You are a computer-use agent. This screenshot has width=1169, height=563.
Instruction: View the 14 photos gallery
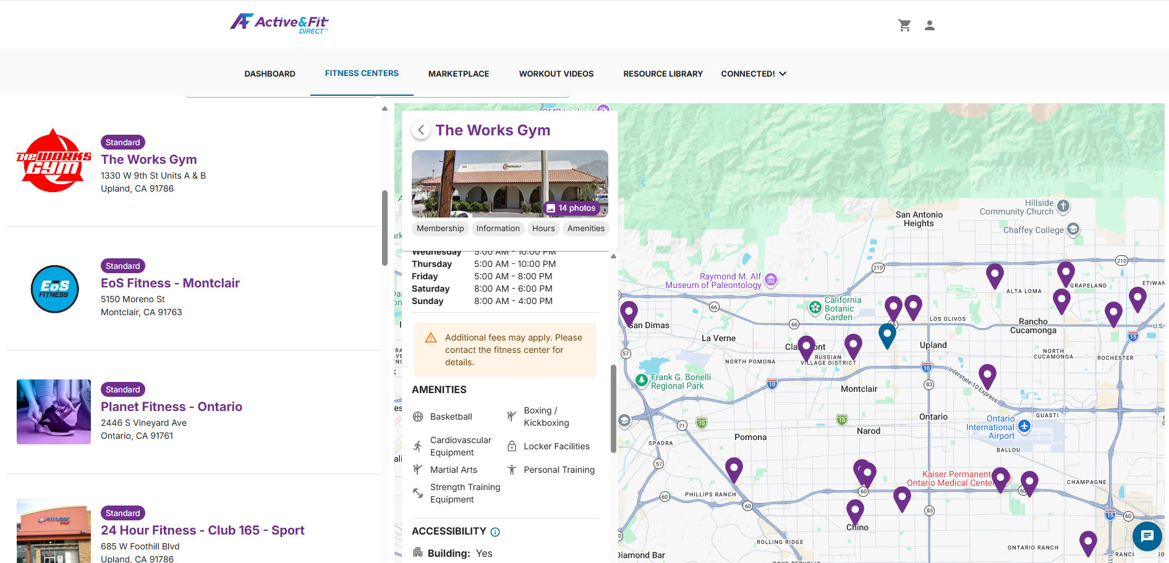coord(572,208)
